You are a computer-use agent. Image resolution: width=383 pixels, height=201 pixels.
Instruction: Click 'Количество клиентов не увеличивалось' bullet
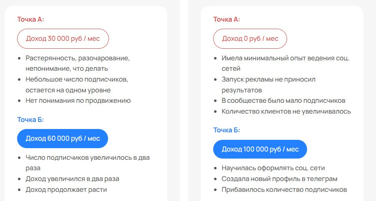point(286,111)
